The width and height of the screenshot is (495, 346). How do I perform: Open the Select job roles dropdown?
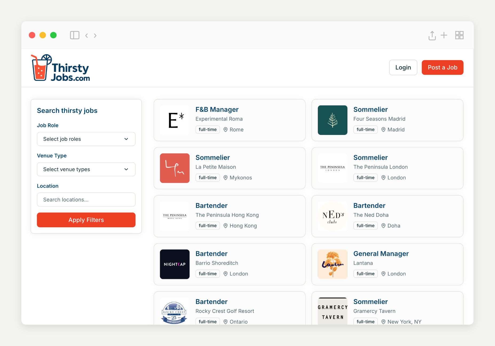click(x=86, y=139)
